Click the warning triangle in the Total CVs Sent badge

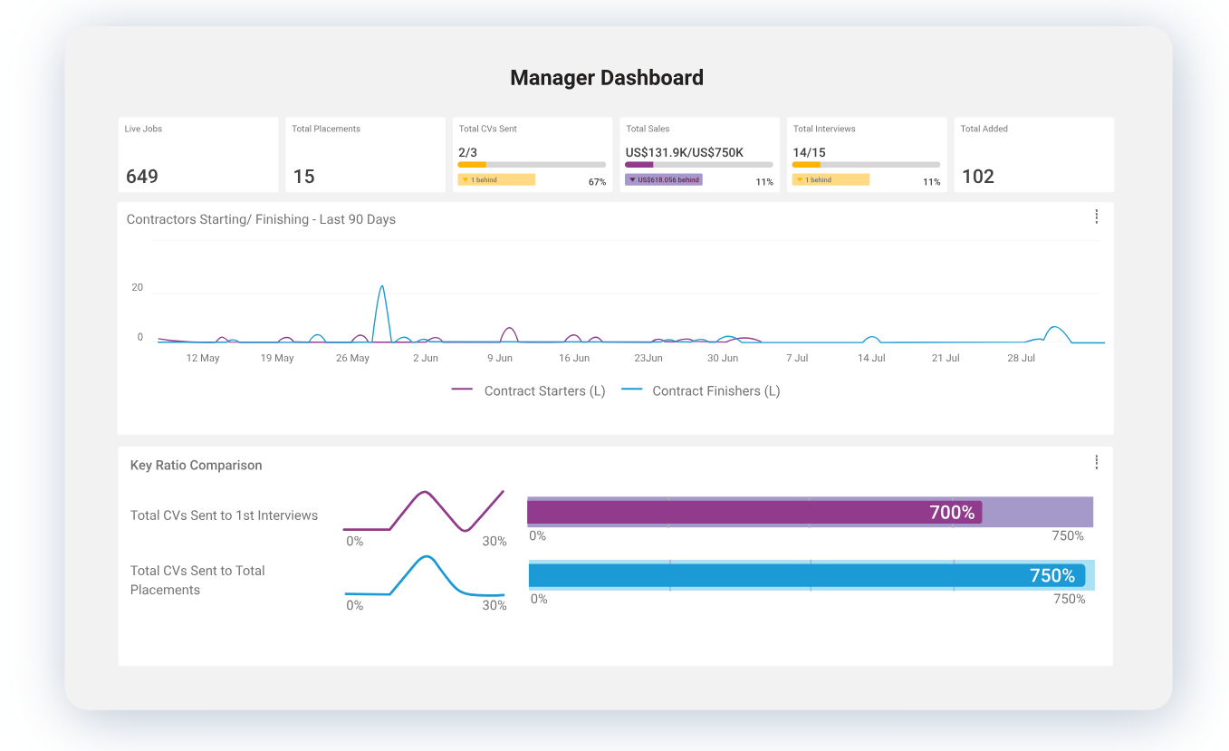click(466, 180)
